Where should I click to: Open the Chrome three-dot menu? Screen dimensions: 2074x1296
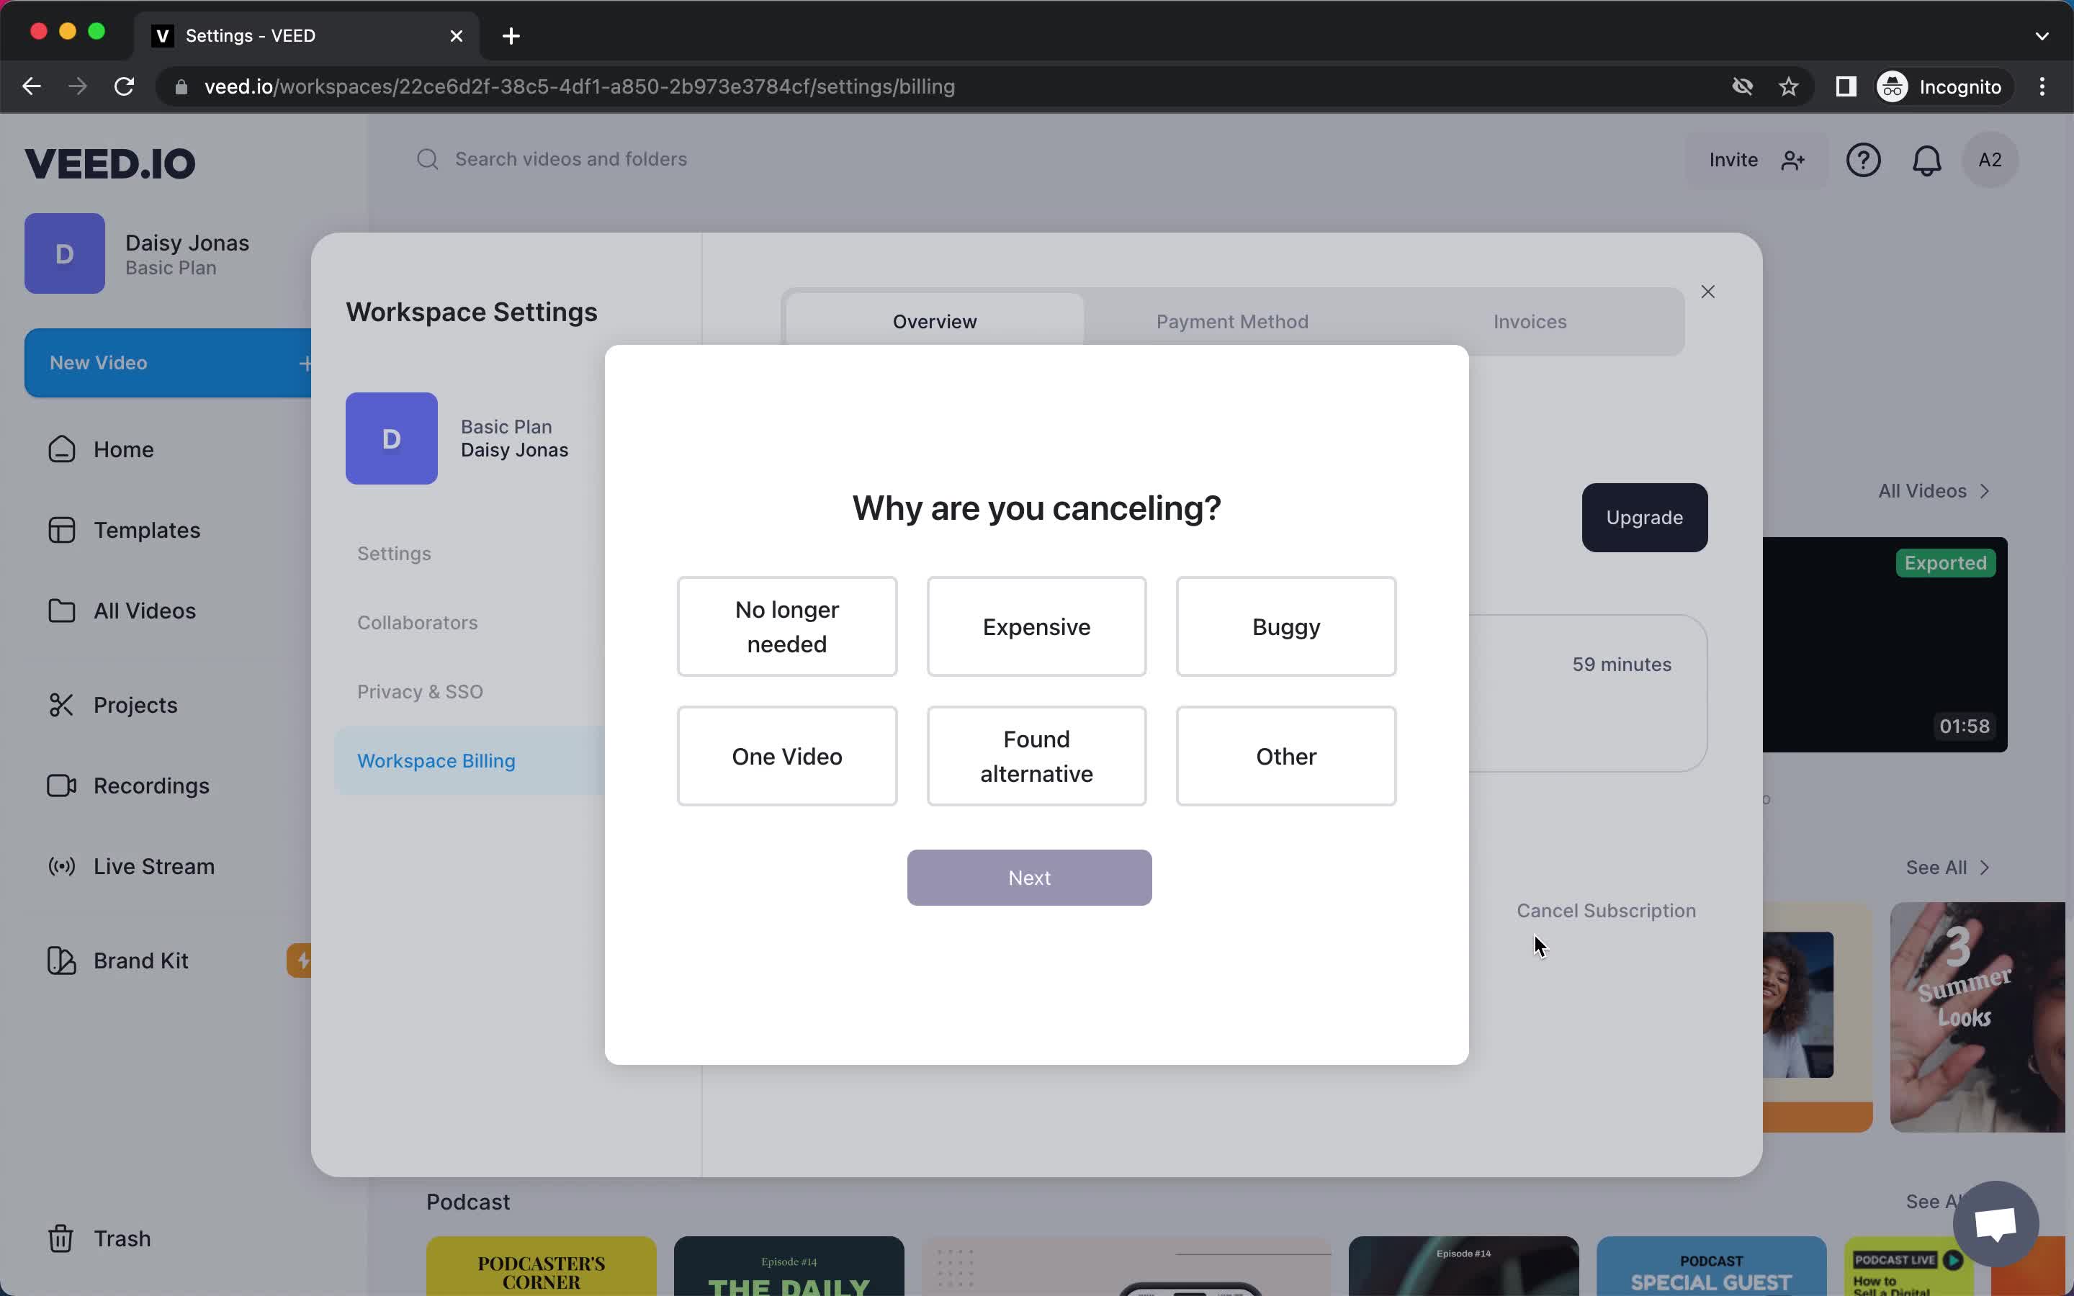click(x=2042, y=86)
